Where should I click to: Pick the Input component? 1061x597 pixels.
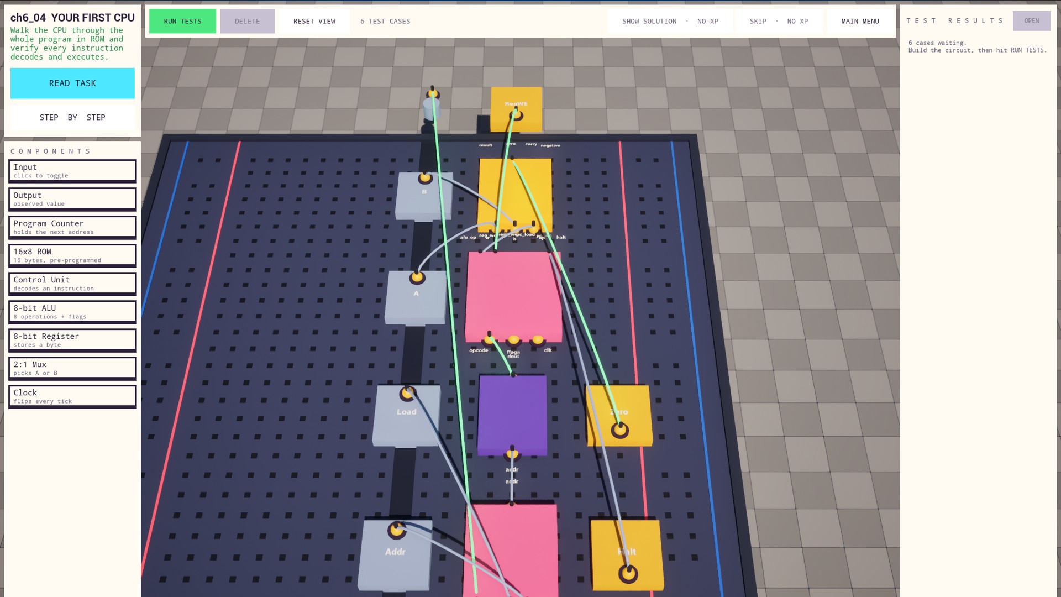[x=72, y=171]
